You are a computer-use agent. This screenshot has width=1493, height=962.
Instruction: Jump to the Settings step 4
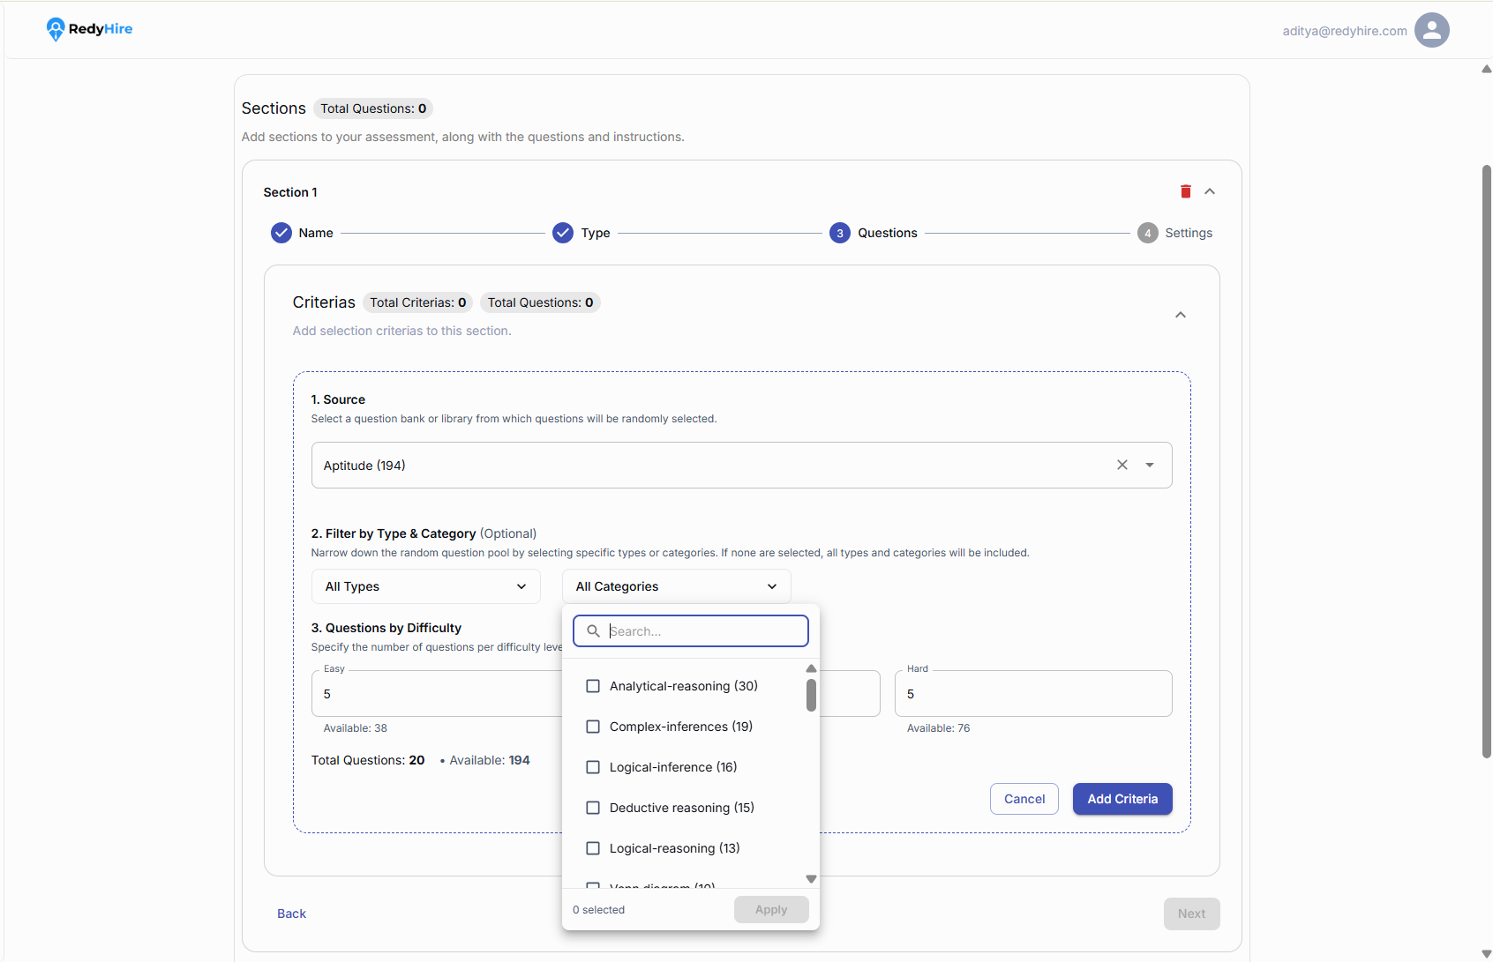[1174, 233]
